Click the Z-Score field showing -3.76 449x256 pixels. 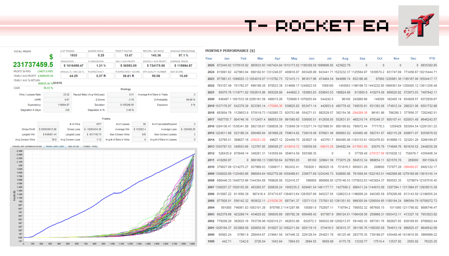121,100
